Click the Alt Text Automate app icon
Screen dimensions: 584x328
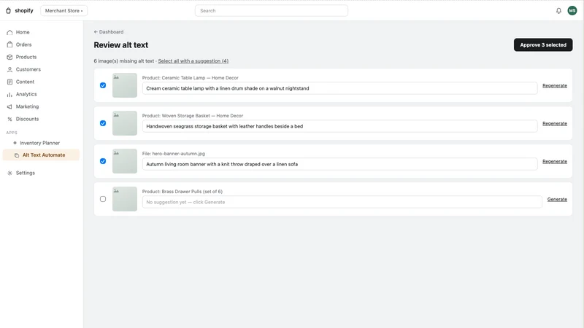[17, 155]
